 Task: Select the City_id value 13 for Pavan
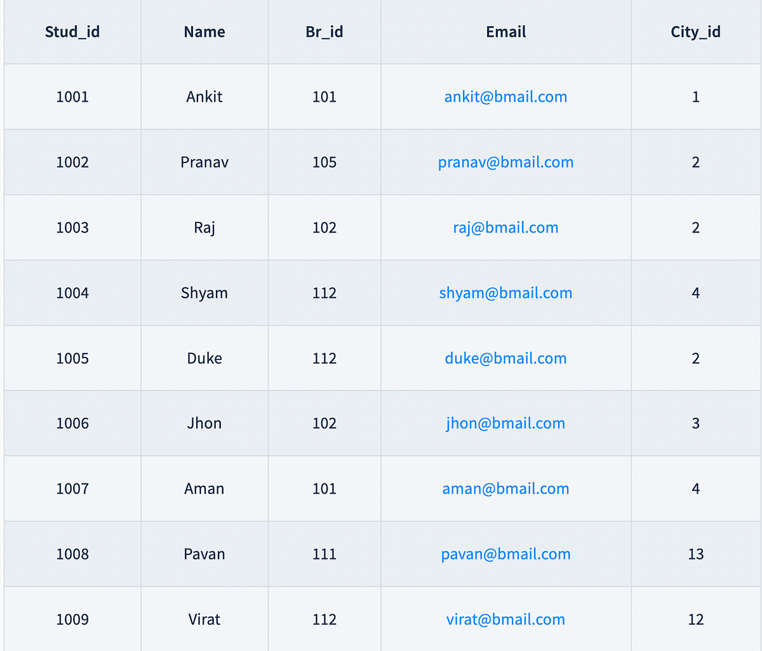pos(695,554)
